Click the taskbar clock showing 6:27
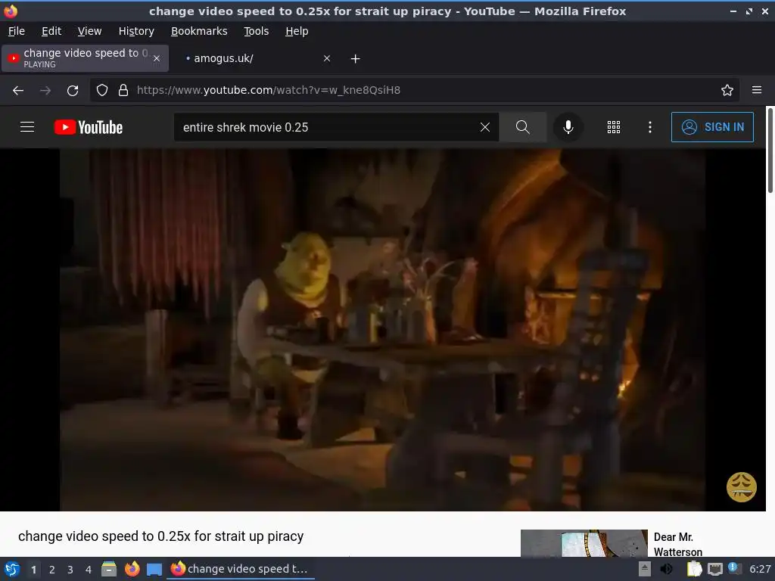The image size is (775, 581). 760,569
